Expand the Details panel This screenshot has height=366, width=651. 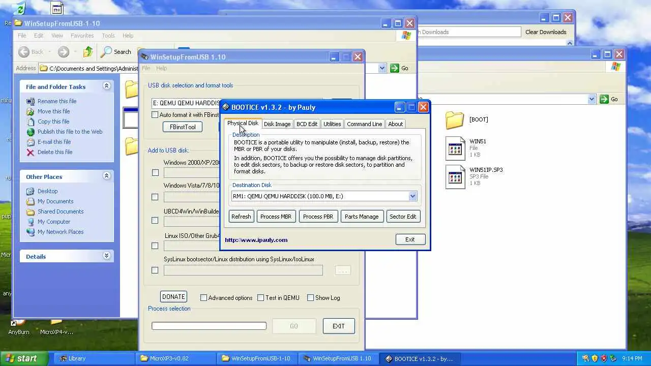[106, 256]
